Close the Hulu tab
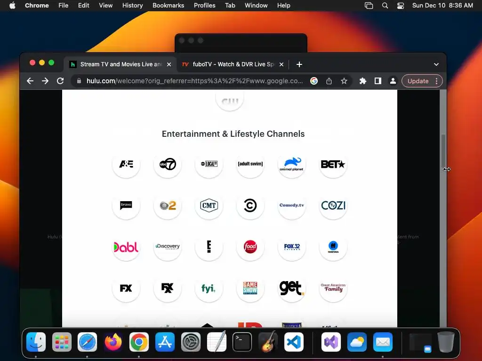Image resolution: width=482 pixels, height=361 pixels. click(x=169, y=64)
